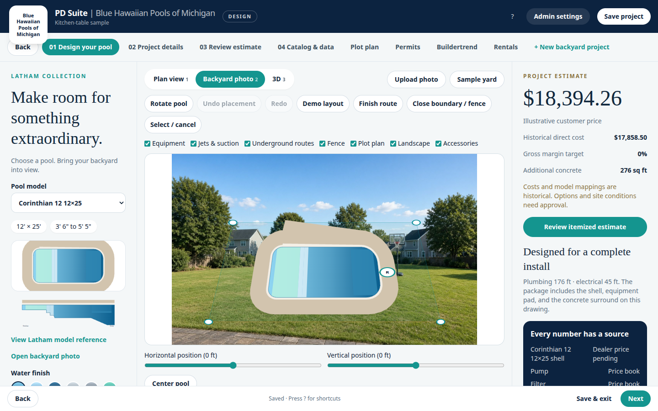The width and height of the screenshot is (658, 411).
Task: Toggle the Accessories checkbox
Action: pyautogui.click(x=439, y=143)
